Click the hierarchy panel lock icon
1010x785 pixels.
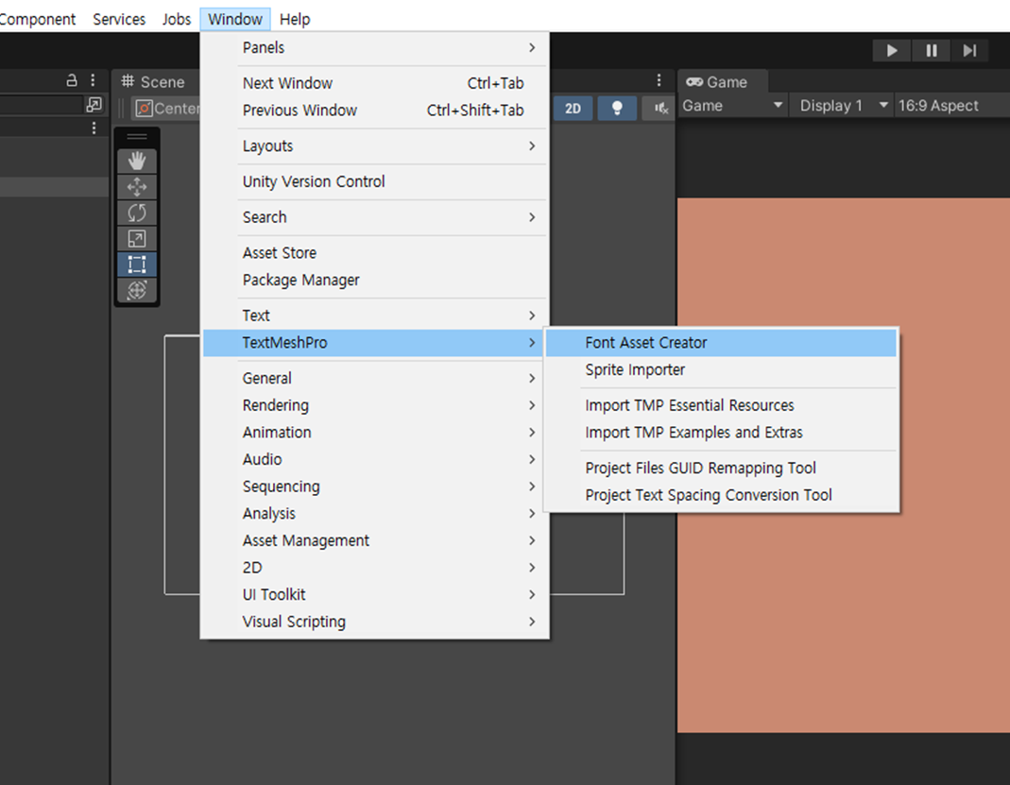point(72,80)
